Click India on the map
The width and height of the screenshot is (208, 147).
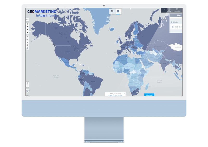164,64
